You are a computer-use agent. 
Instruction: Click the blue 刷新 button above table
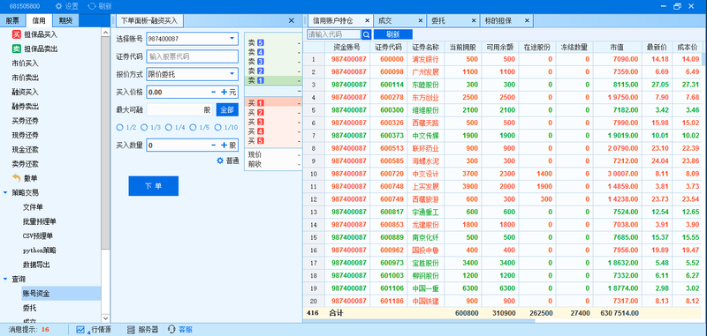(x=393, y=34)
